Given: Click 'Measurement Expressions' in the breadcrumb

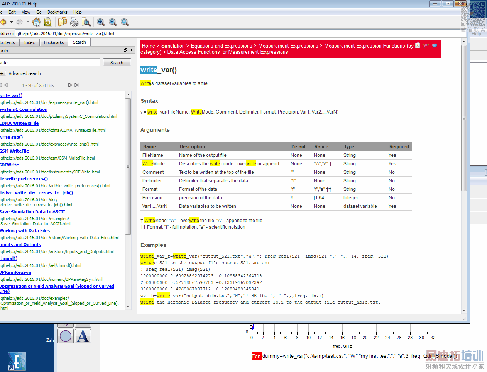Looking at the screenshot, I should [x=288, y=46].
